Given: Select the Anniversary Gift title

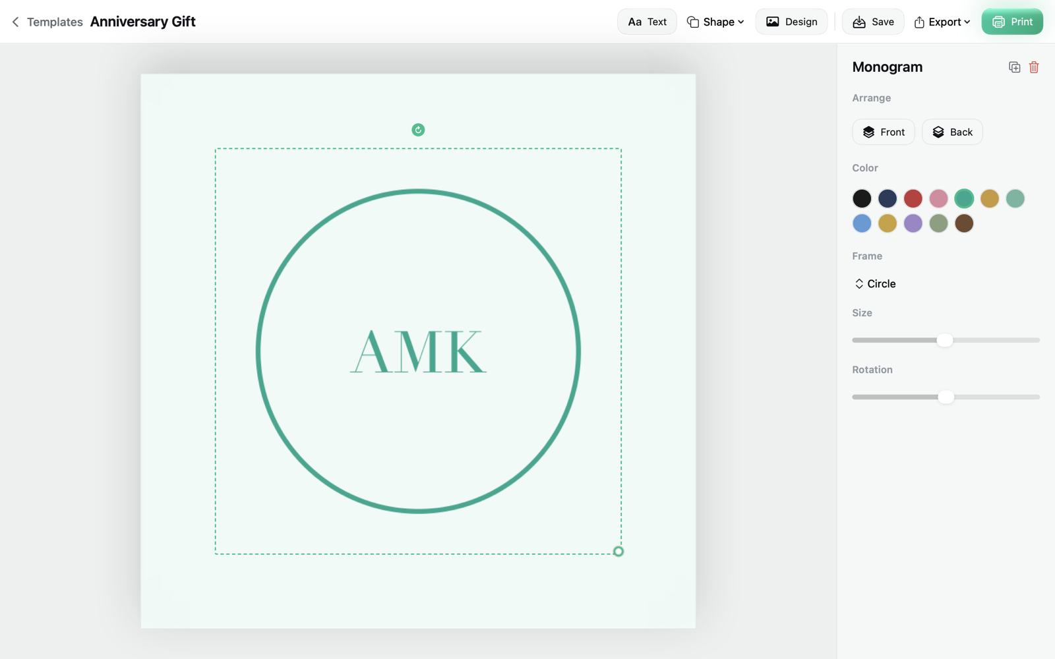Looking at the screenshot, I should point(143,22).
